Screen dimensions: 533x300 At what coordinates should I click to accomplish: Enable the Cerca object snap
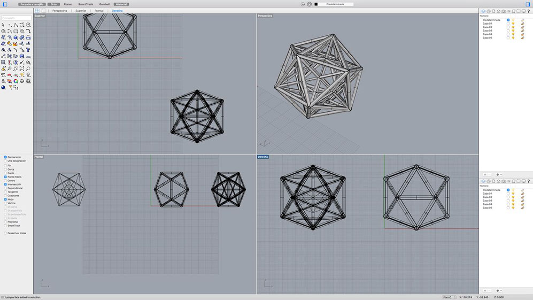5,170
